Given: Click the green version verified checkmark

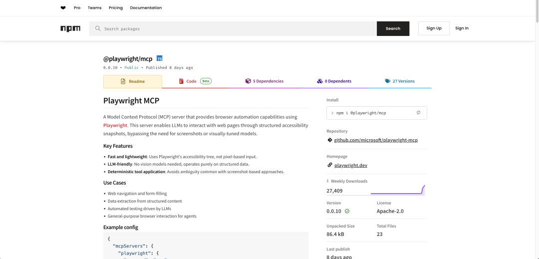Looking at the screenshot, I should pyautogui.click(x=347, y=211).
